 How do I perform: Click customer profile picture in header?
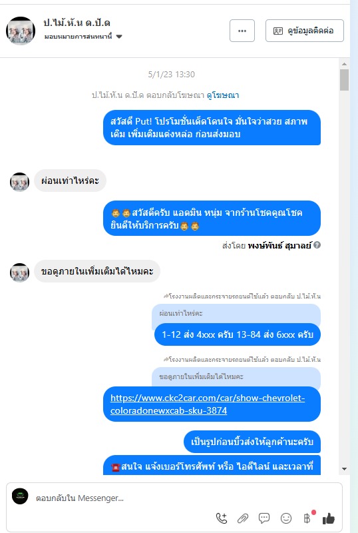pos(21,31)
